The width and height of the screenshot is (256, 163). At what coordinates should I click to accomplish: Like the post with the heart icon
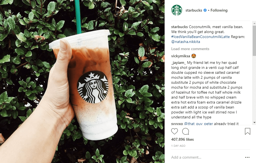pyautogui.click(x=174, y=131)
